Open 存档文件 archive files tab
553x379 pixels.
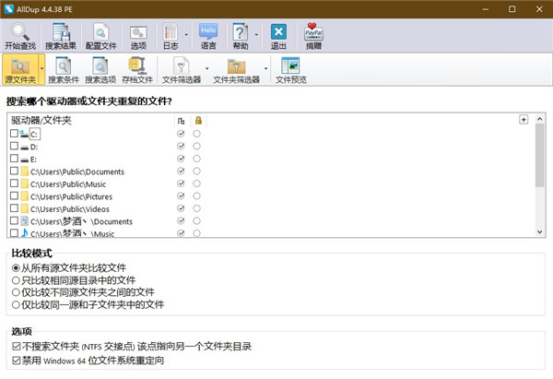pos(137,70)
